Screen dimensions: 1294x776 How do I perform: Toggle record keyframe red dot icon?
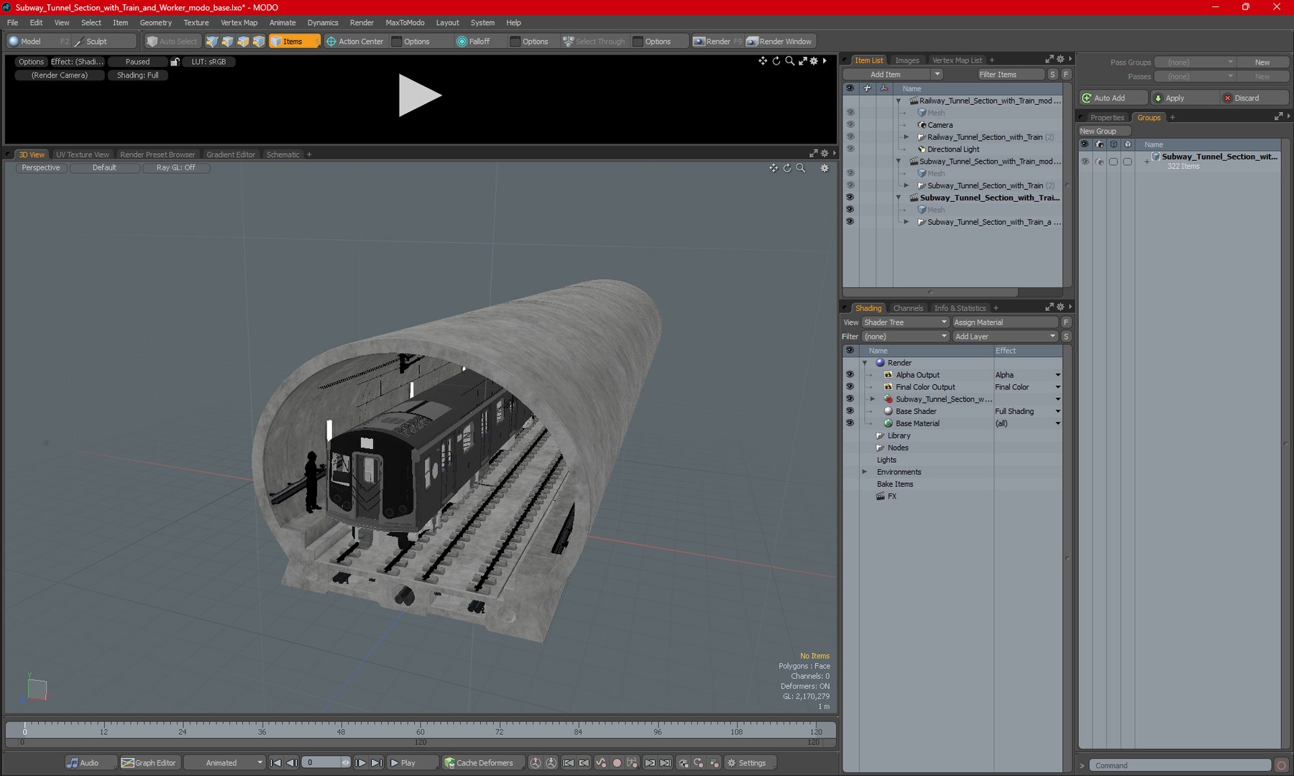coord(616,763)
